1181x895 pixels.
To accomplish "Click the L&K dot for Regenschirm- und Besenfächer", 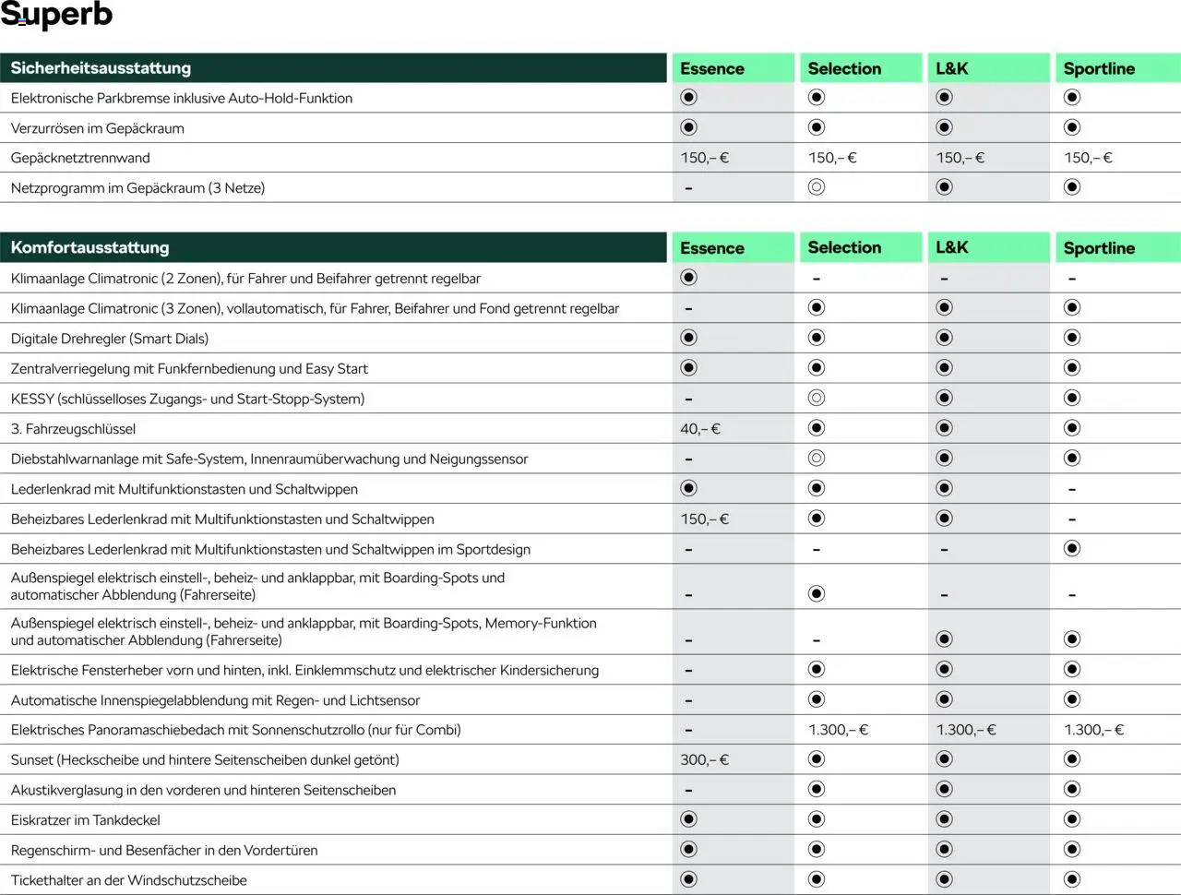I will 944,850.
